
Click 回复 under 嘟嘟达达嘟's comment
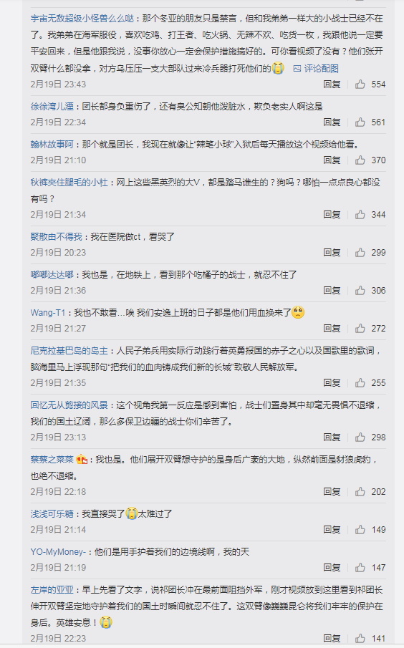click(332, 291)
